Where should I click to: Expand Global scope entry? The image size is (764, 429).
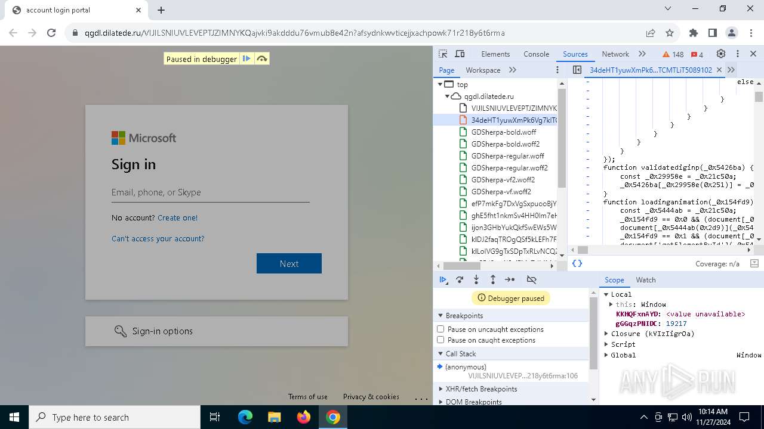point(606,355)
